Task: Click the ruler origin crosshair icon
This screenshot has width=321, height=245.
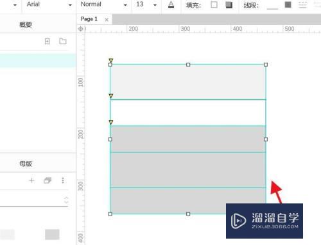Action: [x=80, y=29]
